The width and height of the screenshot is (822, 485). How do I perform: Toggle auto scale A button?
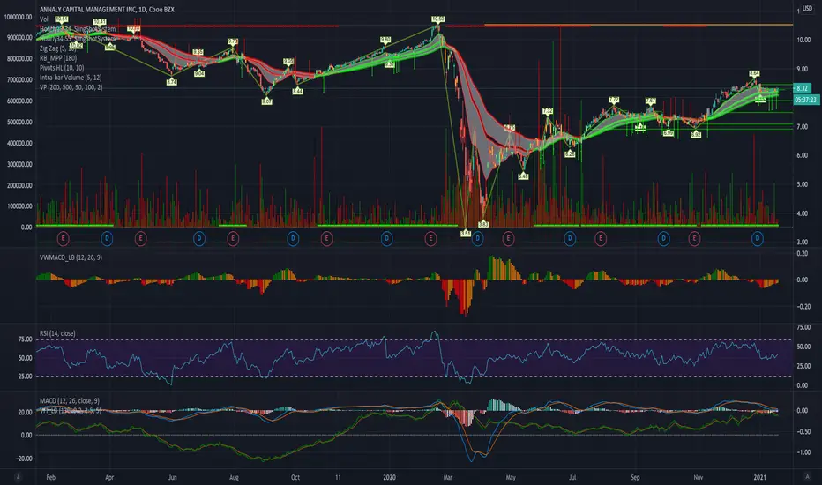coord(807,476)
